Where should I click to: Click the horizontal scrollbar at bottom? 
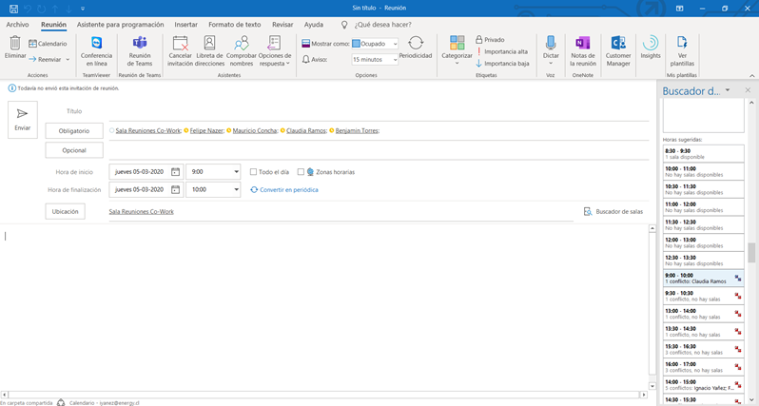(x=323, y=395)
